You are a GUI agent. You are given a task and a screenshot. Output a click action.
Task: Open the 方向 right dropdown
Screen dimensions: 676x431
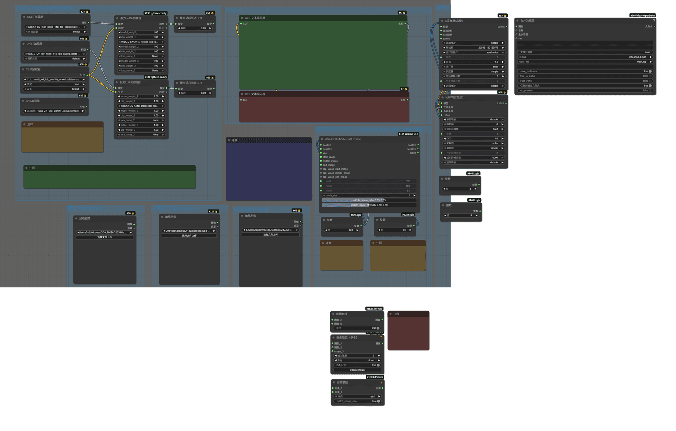357,396
